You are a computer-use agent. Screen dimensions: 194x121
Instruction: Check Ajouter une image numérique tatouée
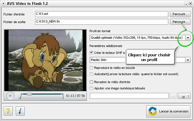pyautogui.click(x=91, y=88)
